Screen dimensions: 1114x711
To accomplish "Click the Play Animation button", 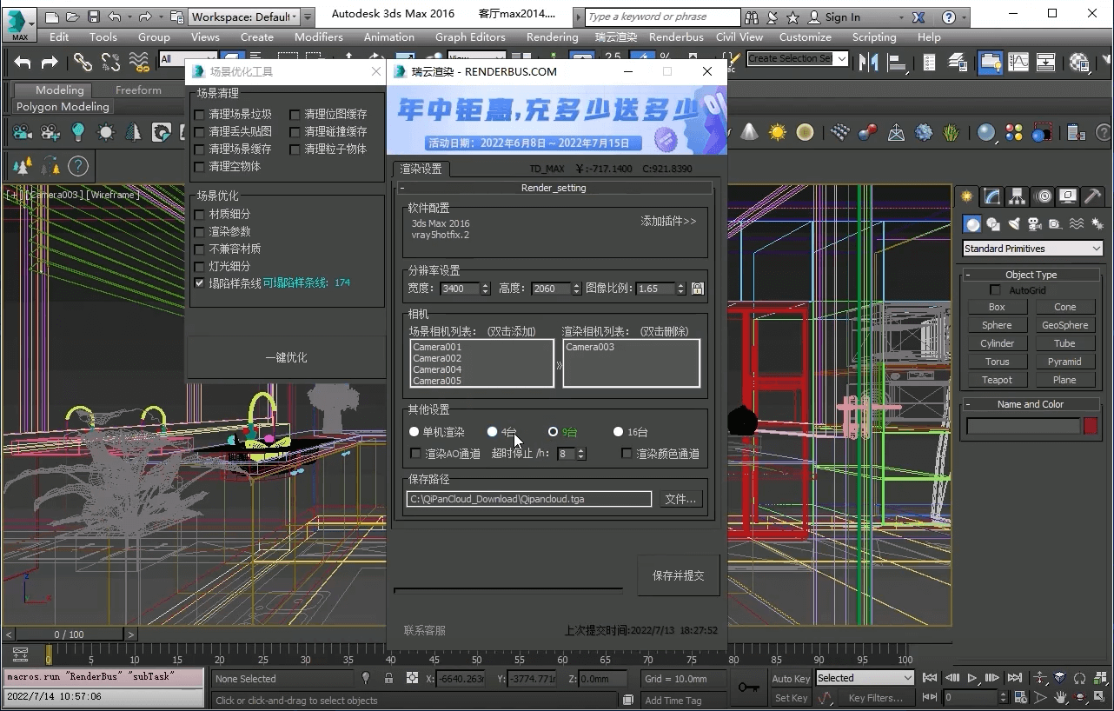I will (972, 678).
